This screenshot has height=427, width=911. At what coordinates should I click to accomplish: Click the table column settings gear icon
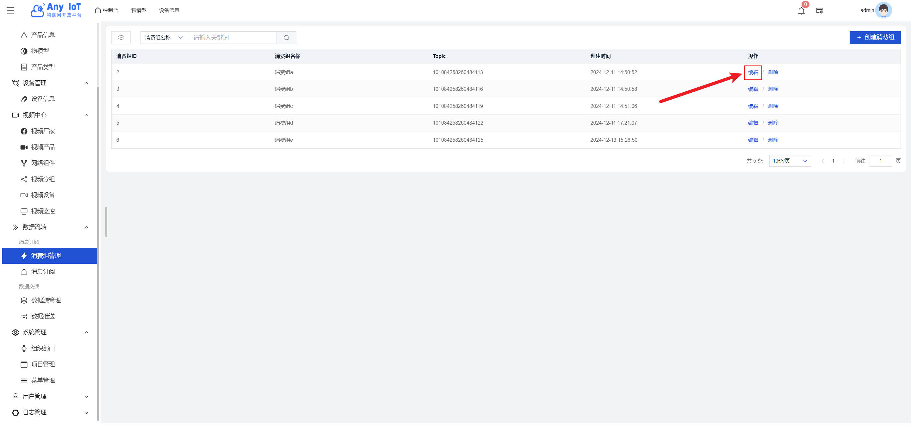pos(121,37)
